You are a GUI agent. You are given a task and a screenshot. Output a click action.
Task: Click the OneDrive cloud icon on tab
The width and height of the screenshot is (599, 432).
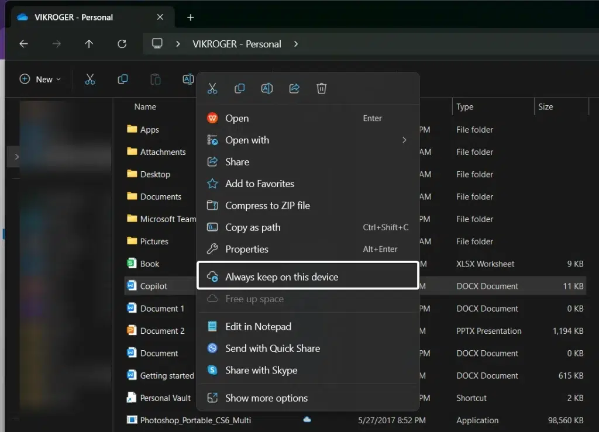(x=23, y=17)
